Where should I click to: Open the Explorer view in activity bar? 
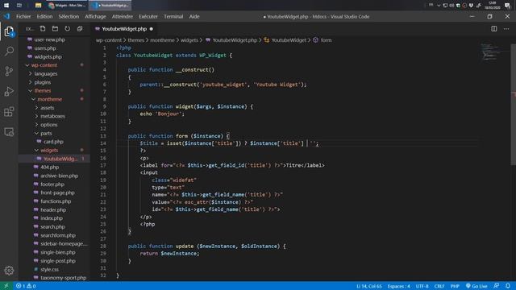pyautogui.click(x=9, y=31)
